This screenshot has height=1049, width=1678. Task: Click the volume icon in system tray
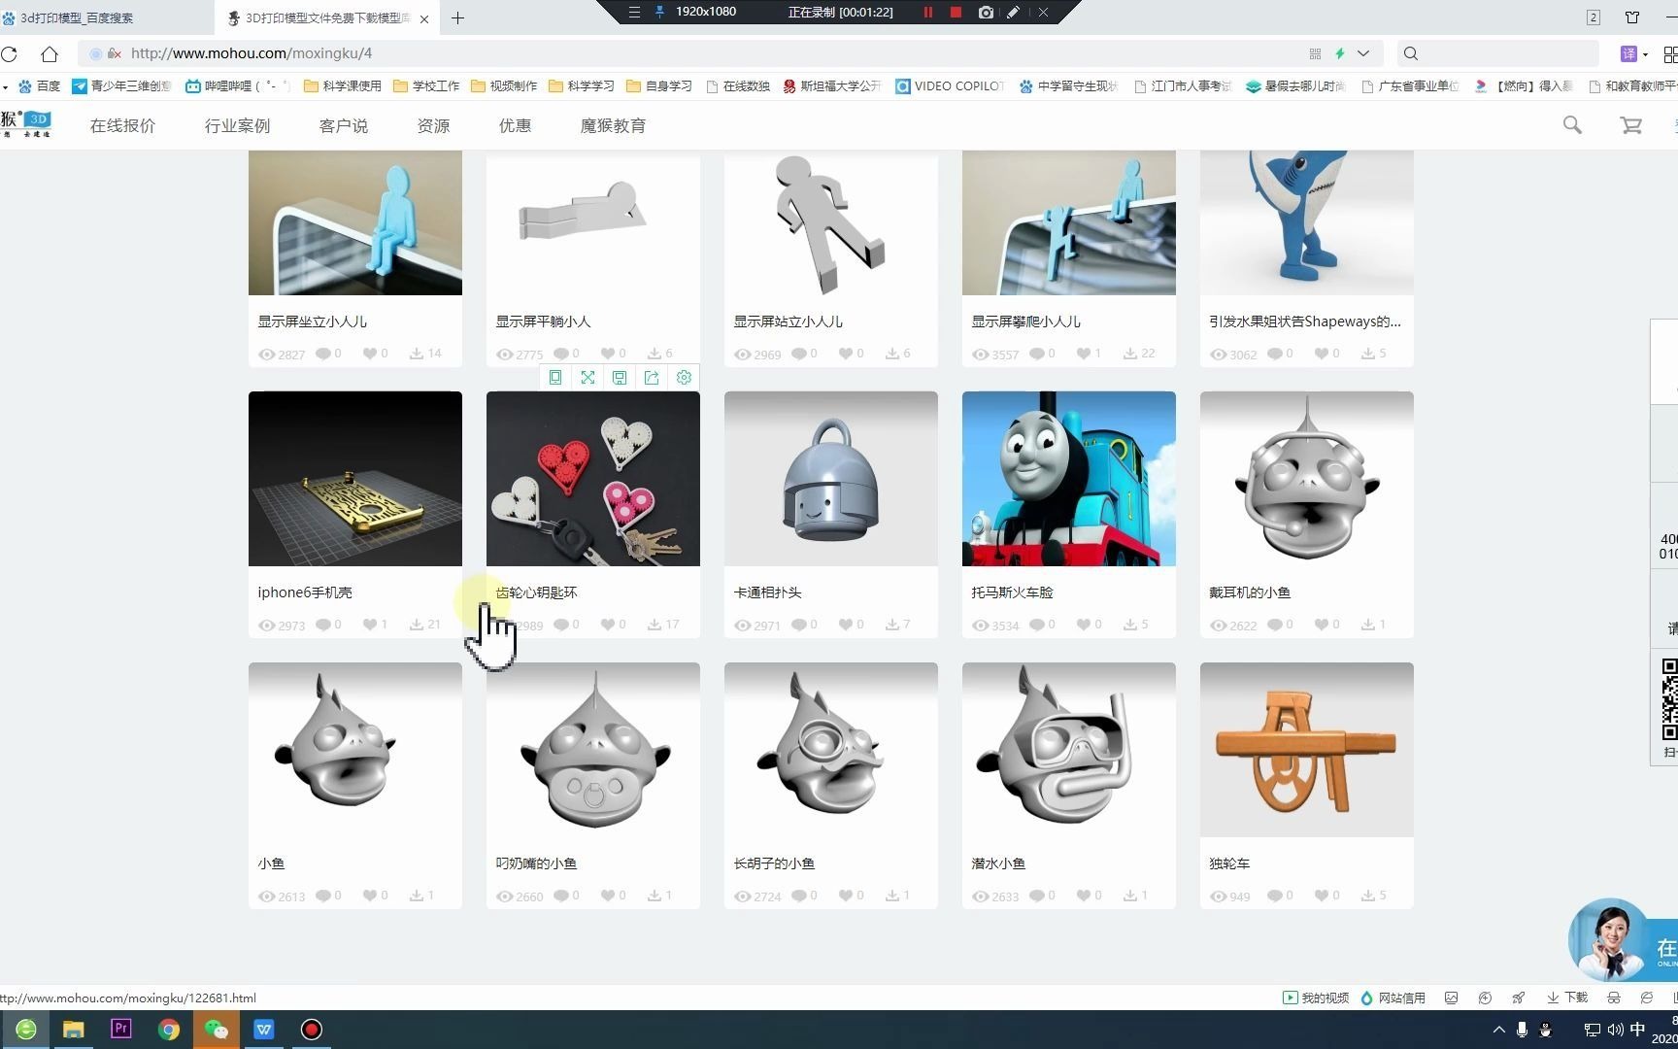[1615, 1030]
